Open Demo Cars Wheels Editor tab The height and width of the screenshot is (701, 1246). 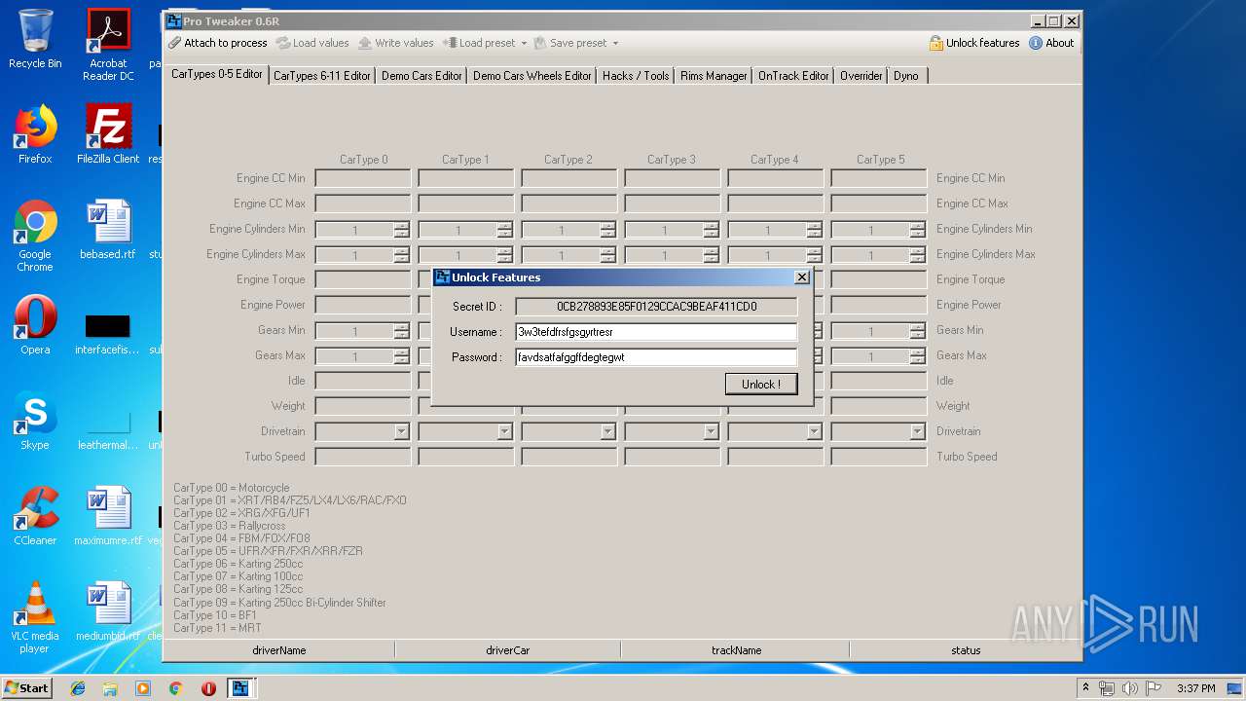pos(532,76)
